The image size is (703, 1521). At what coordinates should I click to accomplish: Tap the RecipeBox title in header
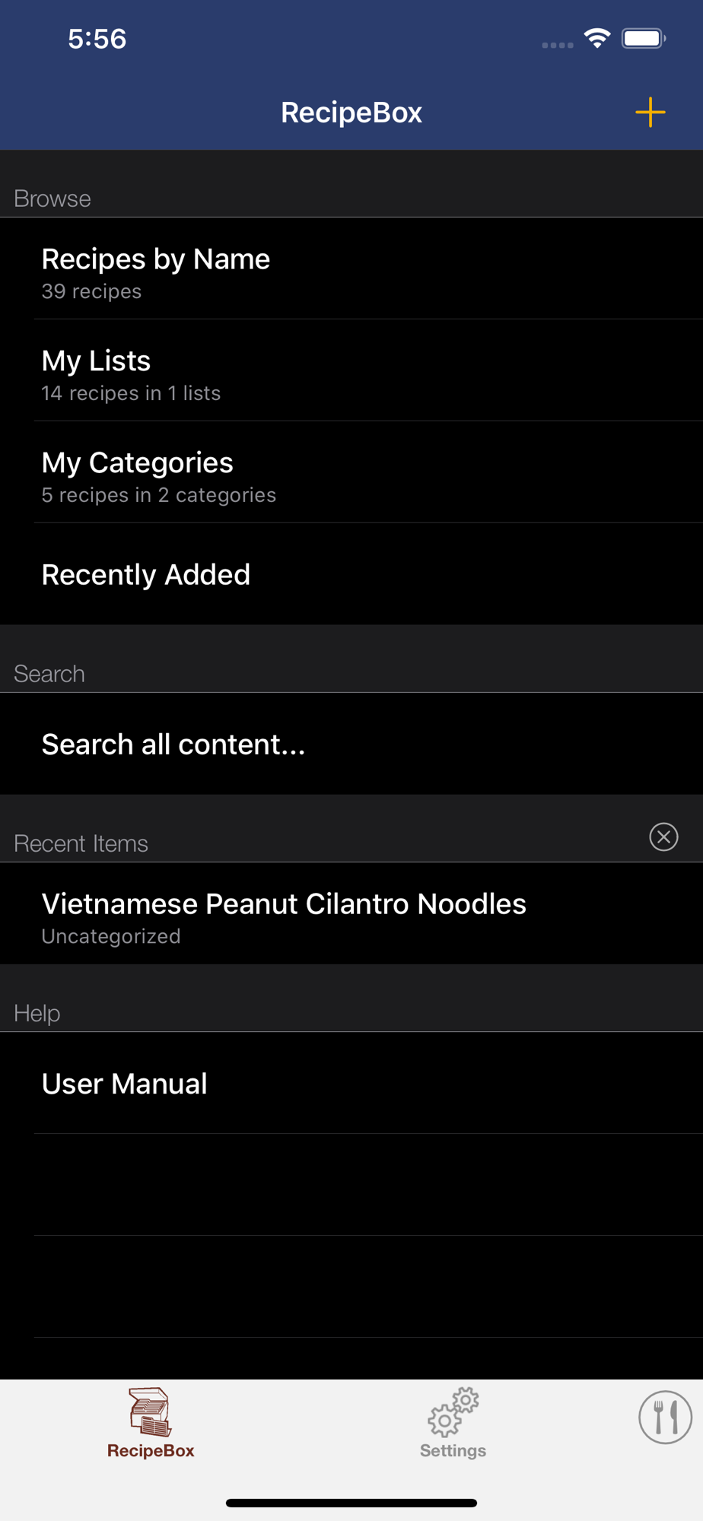pyautogui.click(x=351, y=113)
